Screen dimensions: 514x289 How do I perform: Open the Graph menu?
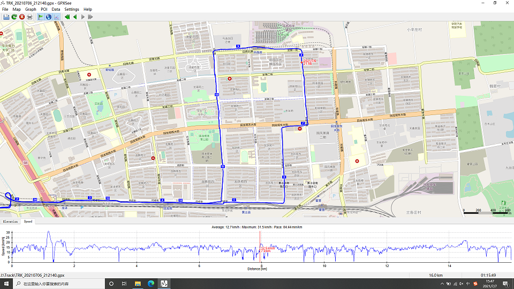(31, 9)
